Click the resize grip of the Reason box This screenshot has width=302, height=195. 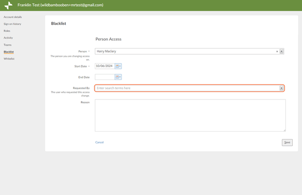[284, 130]
